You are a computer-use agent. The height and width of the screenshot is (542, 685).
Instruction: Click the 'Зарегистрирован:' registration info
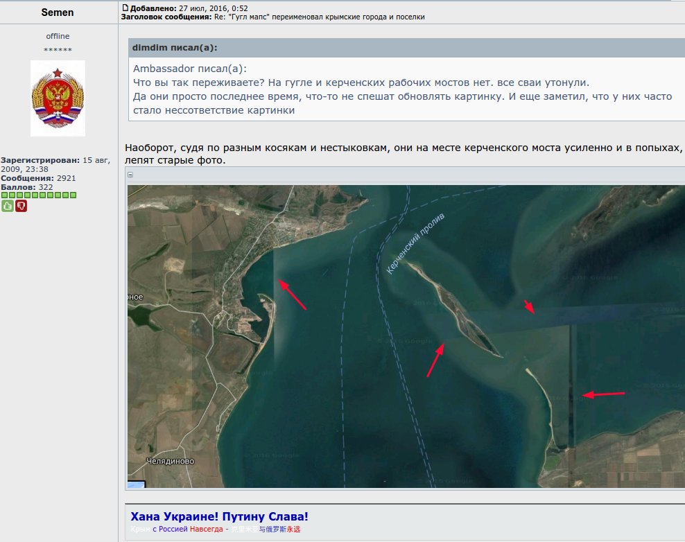pyautogui.click(x=55, y=165)
